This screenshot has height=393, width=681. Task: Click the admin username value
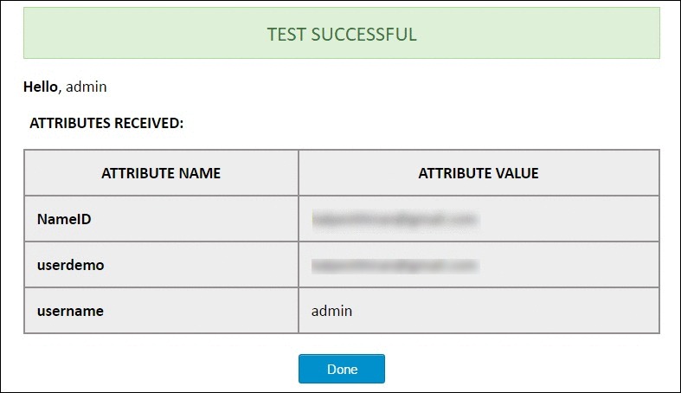[331, 311]
